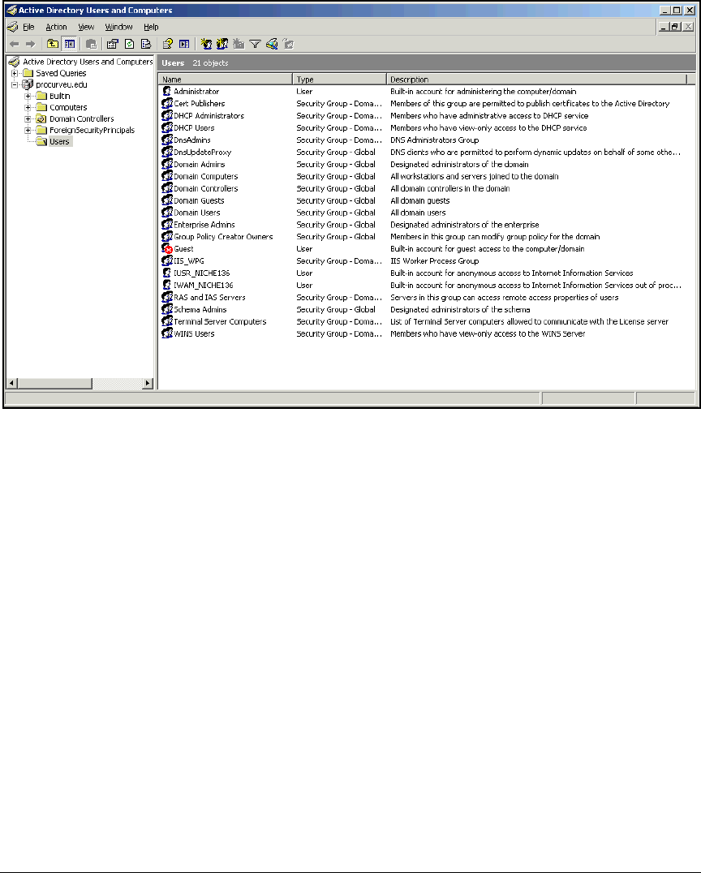Click the greyed add-to-group toolbar icon

click(x=288, y=44)
